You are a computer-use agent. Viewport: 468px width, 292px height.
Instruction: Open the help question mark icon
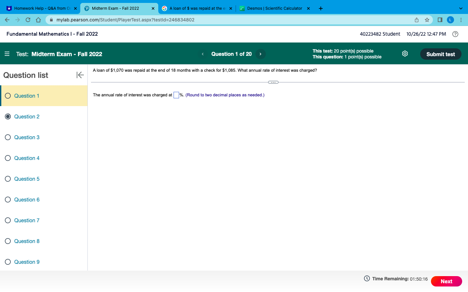pyautogui.click(x=455, y=34)
